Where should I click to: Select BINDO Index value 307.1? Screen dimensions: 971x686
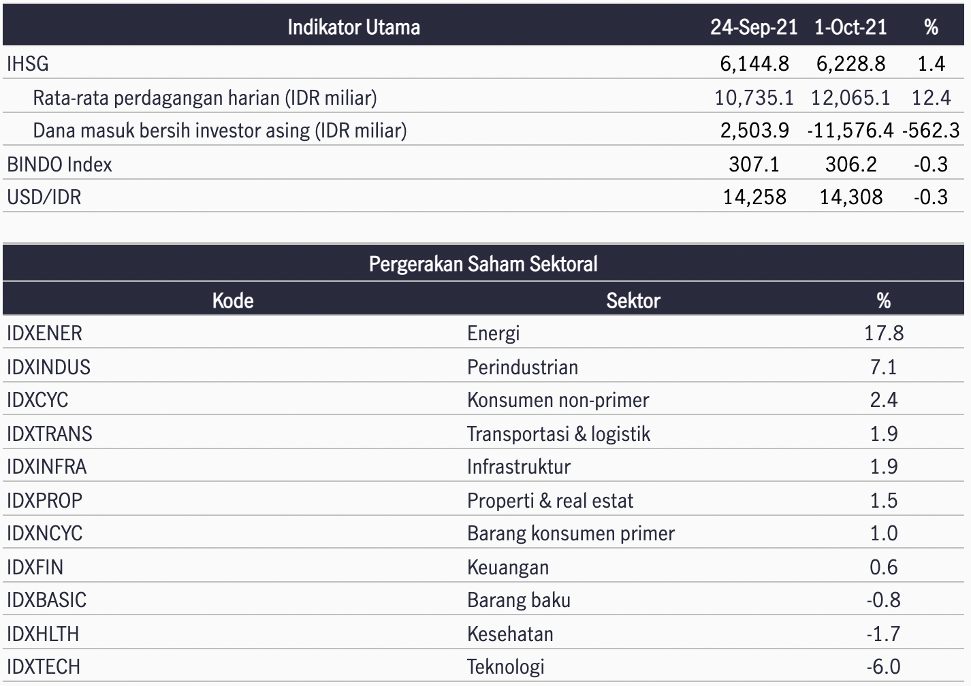point(754,165)
